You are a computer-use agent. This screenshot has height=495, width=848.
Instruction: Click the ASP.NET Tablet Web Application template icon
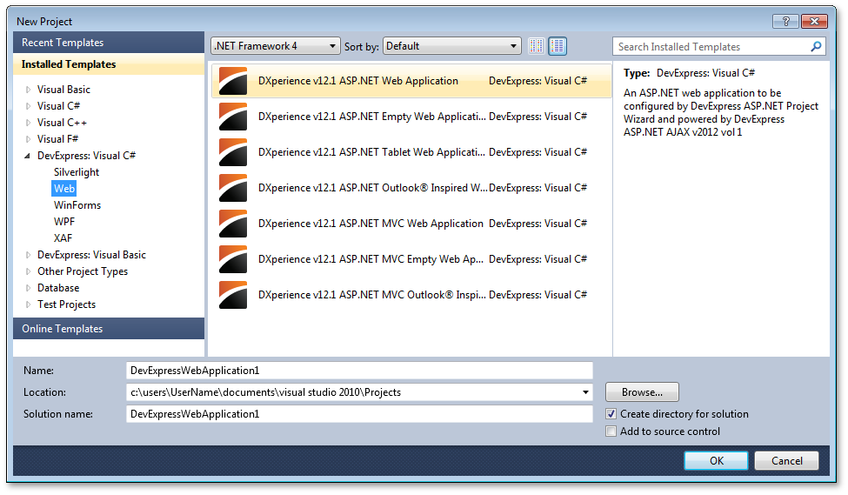pyautogui.click(x=233, y=152)
